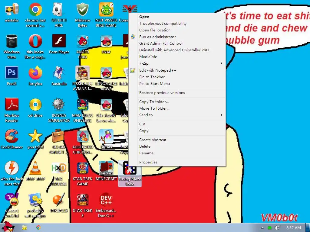Image resolution: width=310 pixels, height=232 pixels.
Task: Select the Yahoo 'doesn't work lol' icon
Action: coord(12,205)
